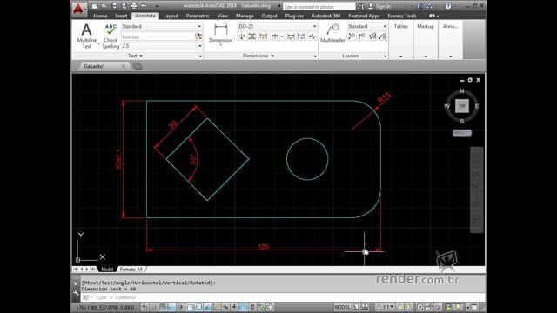Open the AutoCAD application menu logo
This screenshot has height=313, width=557.
click(x=78, y=9)
